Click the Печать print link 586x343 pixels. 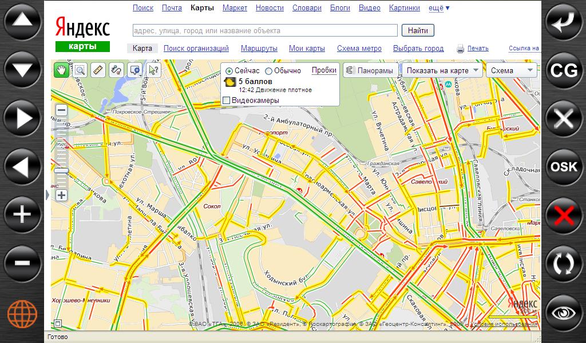(x=478, y=49)
